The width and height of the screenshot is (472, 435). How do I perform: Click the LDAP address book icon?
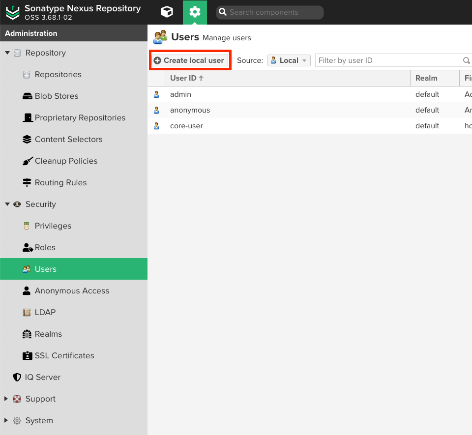[27, 312]
